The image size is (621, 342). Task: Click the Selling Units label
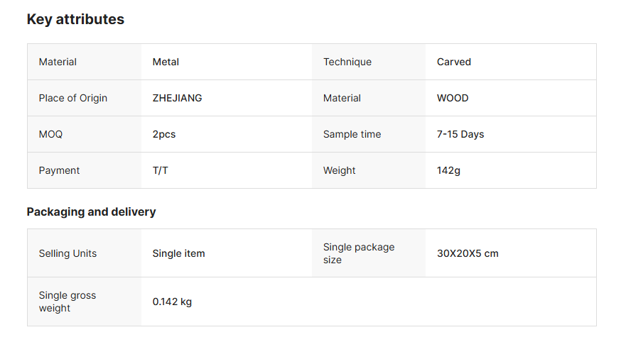point(67,253)
